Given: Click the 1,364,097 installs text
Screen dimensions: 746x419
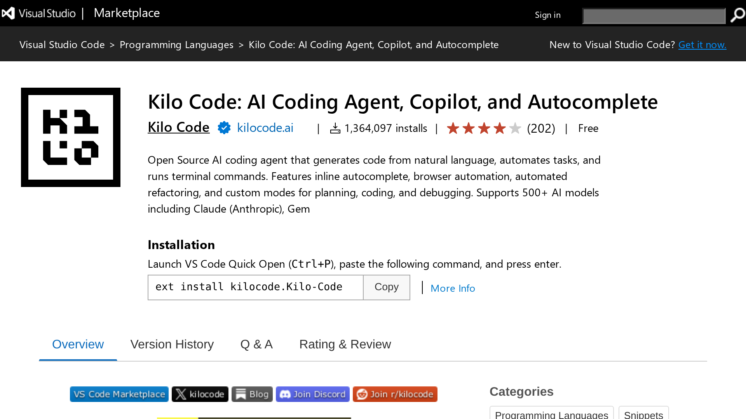Looking at the screenshot, I should [x=386, y=128].
